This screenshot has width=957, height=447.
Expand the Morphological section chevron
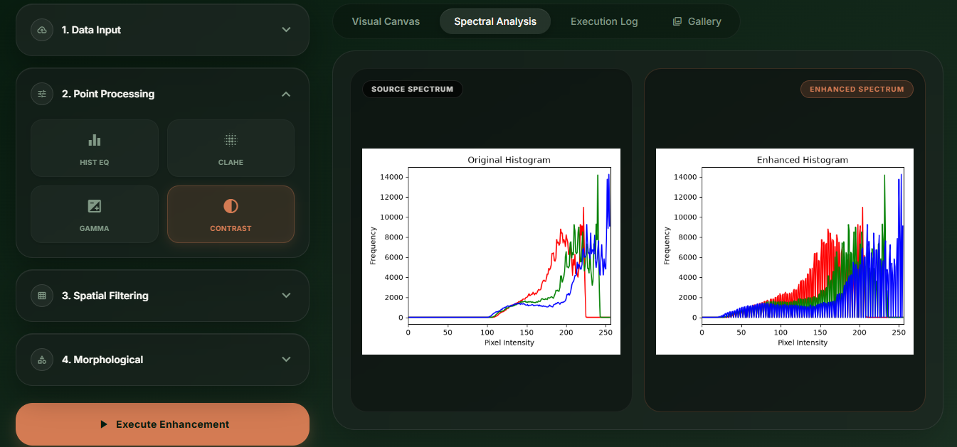[286, 360]
